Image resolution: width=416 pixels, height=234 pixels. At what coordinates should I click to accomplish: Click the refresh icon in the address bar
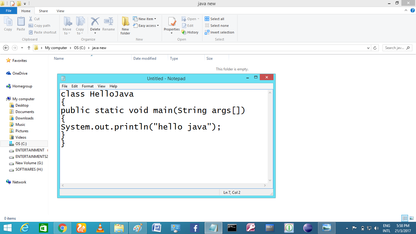375,48
